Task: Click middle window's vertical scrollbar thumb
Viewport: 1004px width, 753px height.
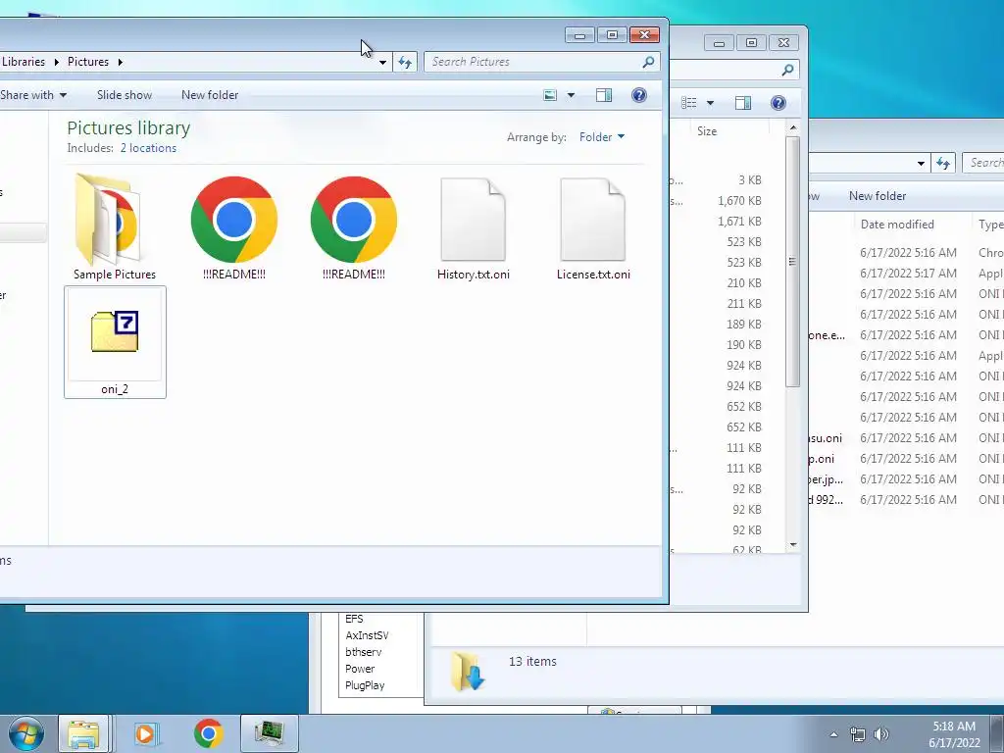Action: [792, 261]
